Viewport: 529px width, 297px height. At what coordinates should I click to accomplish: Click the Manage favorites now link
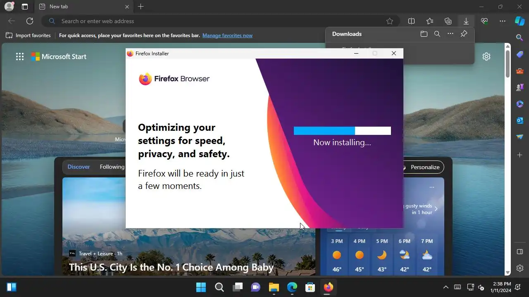coord(227,35)
